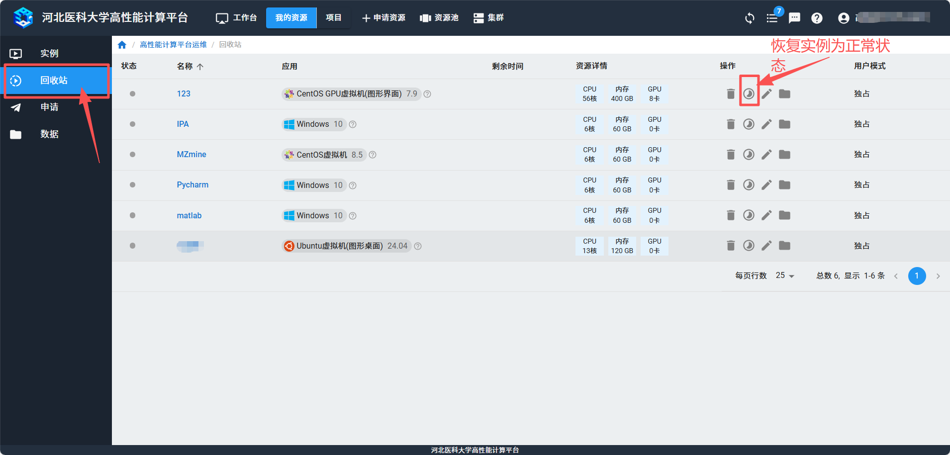Open 实例 in the left sidebar

(x=49, y=53)
